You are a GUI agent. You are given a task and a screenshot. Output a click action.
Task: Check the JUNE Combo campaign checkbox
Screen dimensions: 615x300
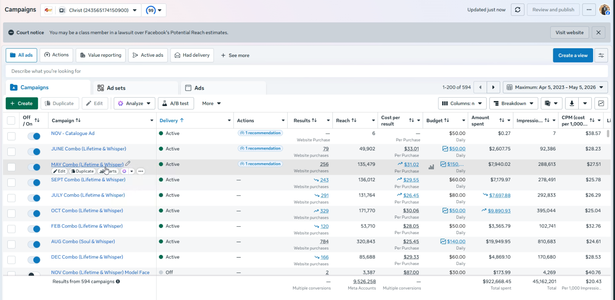(x=12, y=152)
